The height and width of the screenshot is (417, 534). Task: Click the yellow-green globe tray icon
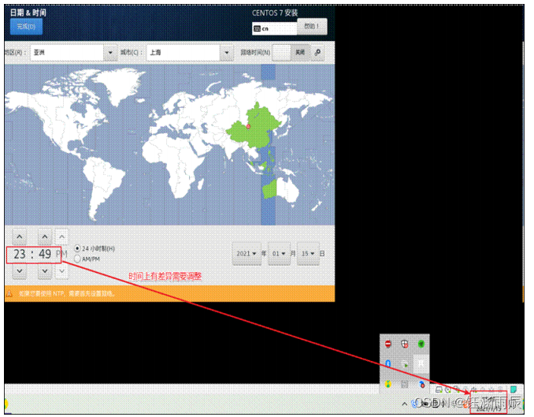tap(388, 384)
